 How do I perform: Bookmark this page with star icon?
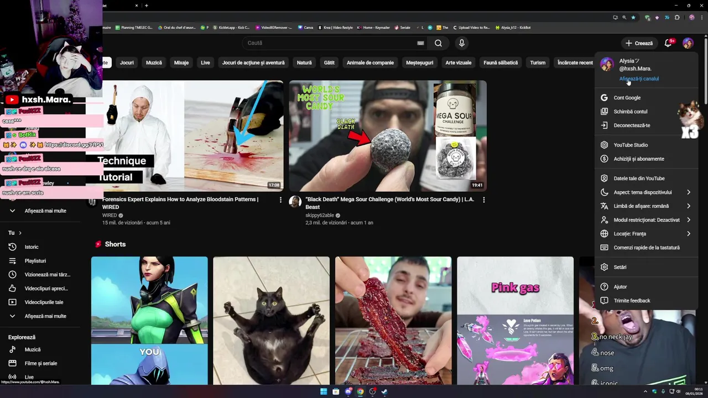pyautogui.click(x=633, y=17)
